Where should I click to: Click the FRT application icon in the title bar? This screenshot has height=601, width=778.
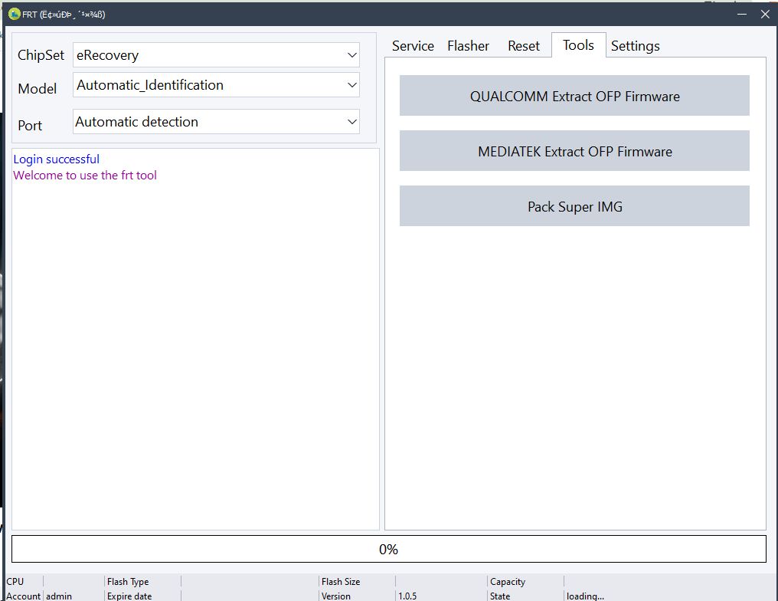[x=14, y=13]
